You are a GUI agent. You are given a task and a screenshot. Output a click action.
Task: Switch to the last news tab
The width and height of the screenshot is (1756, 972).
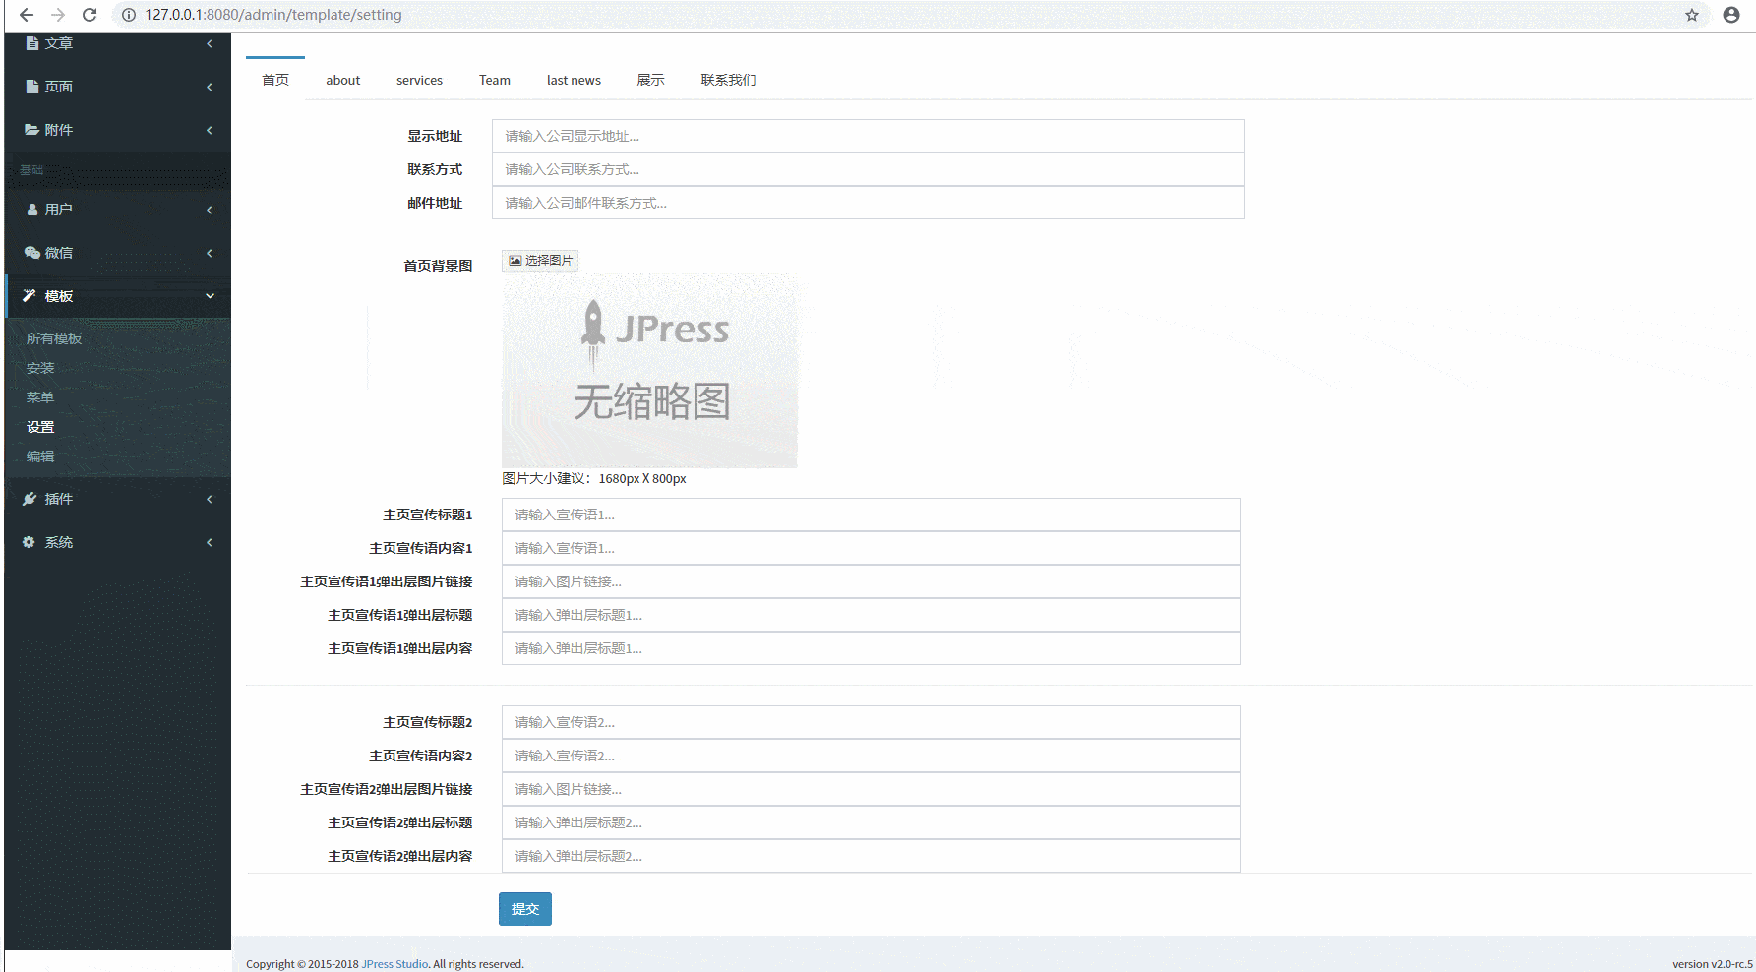[574, 80]
